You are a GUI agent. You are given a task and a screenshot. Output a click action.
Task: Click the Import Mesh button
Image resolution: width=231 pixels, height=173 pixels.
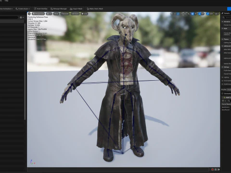(76, 9)
